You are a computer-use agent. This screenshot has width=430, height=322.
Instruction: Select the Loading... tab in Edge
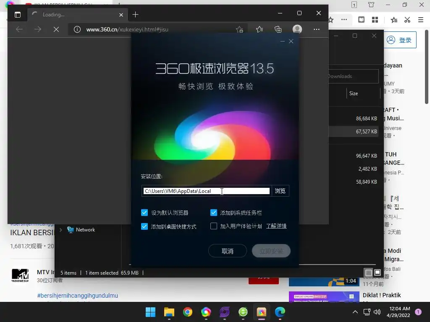(77, 15)
